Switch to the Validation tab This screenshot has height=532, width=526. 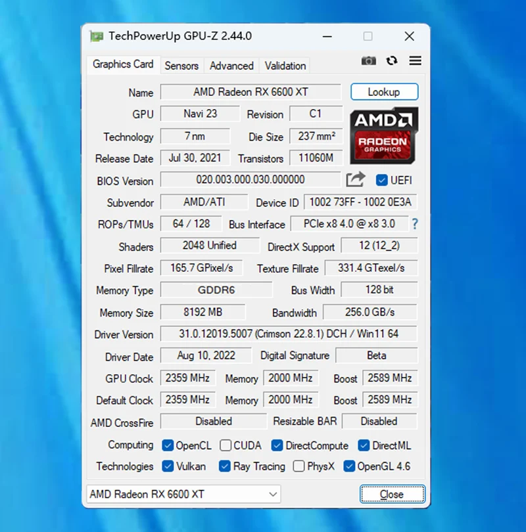[x=285, y=66]
